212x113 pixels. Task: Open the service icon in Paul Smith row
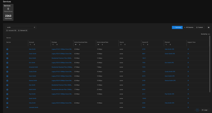(7, 94)
